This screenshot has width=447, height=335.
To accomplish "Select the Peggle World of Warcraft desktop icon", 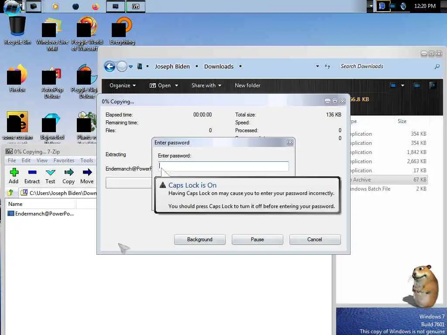I will click(x=87, y=34).
